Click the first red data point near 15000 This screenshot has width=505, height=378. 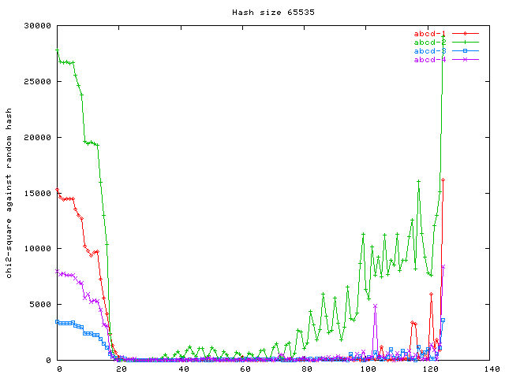(x=58, y=190)
